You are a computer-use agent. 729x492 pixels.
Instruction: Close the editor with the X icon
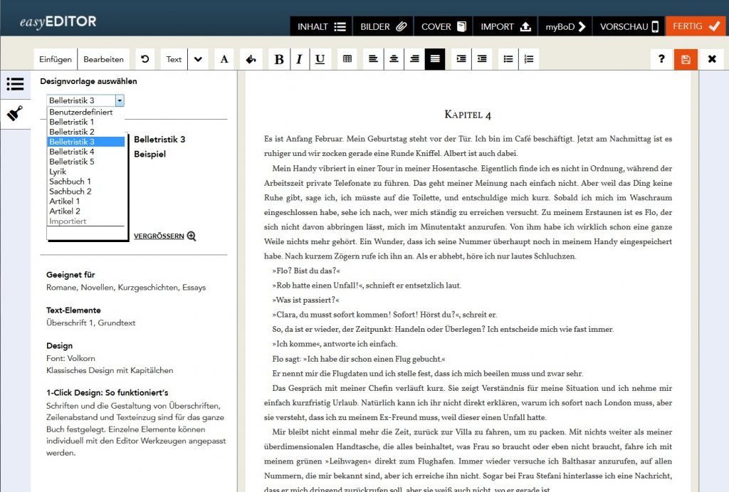(712, 59)
